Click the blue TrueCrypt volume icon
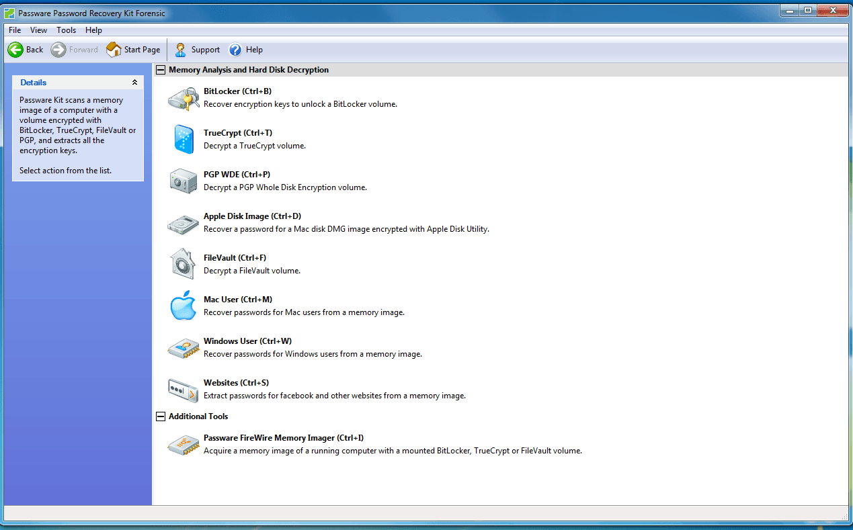The image size is (853, 530). (x=184, y=139)
